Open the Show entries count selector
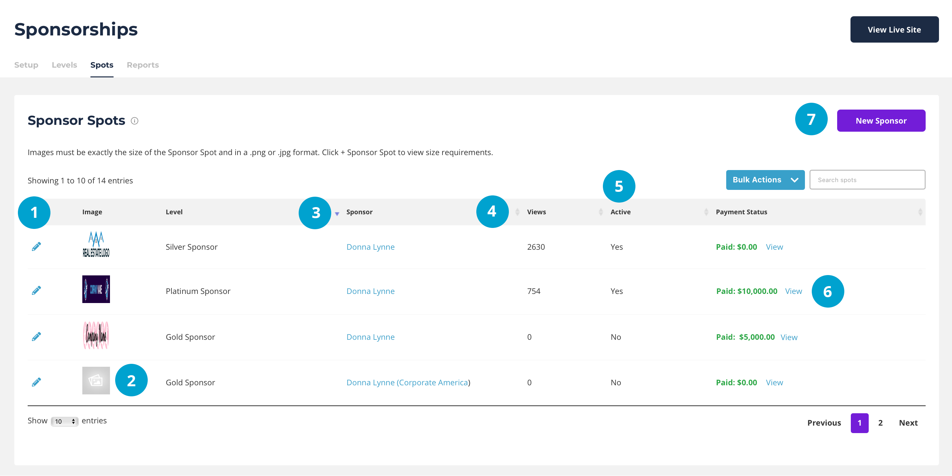The image size is (952, 476). tap(65, 421)
